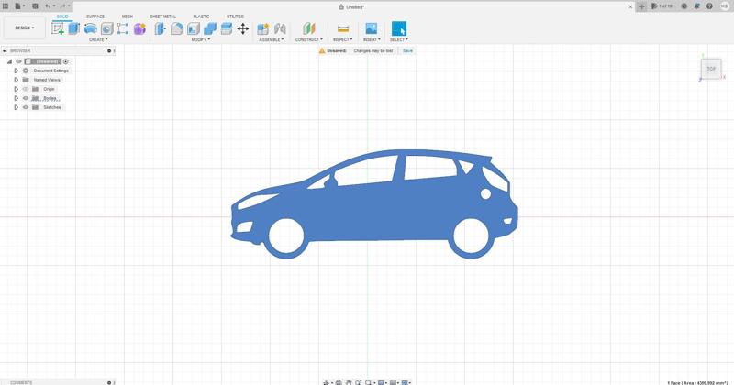Select the Orbit tool in navigation bar
This screenshot has height=385, width=734.
click(327, 382)
